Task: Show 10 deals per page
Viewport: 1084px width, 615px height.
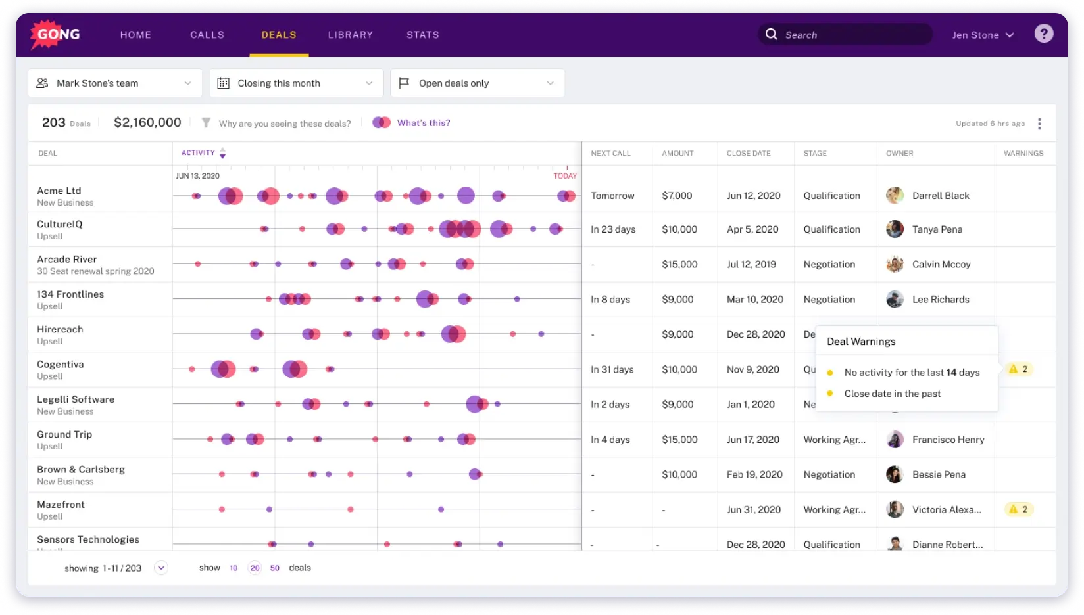Action: click(234, 568)
